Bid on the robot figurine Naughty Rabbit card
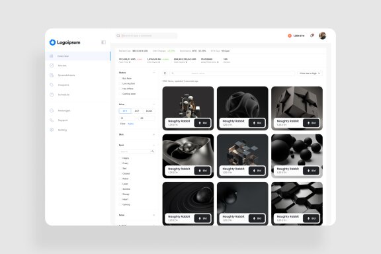 click(202, 123)
